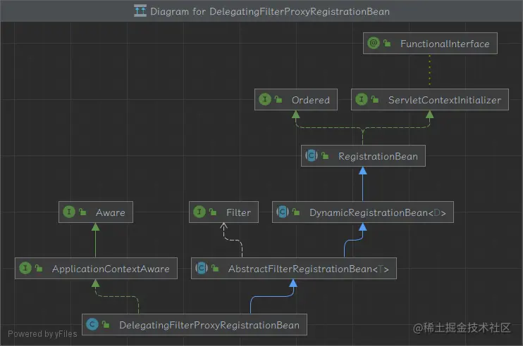The width and height of the screenshot is (523, 346).
Task: Click the public lock icon on Filter
Action: coord(213,212)
